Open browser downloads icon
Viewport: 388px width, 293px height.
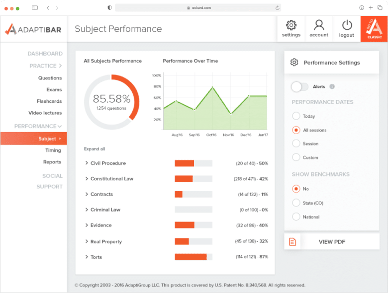pyautogui.click(x=362, y=7)
